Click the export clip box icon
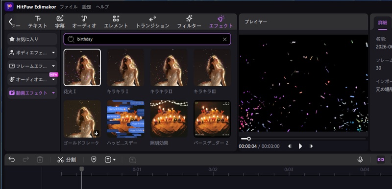 click(x=132, y=160)
